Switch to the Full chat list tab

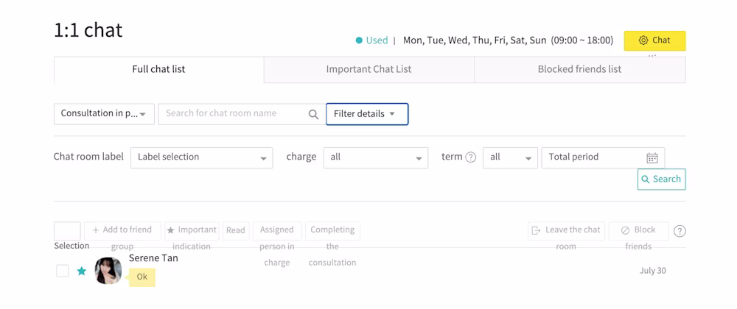tap(159, 69)
